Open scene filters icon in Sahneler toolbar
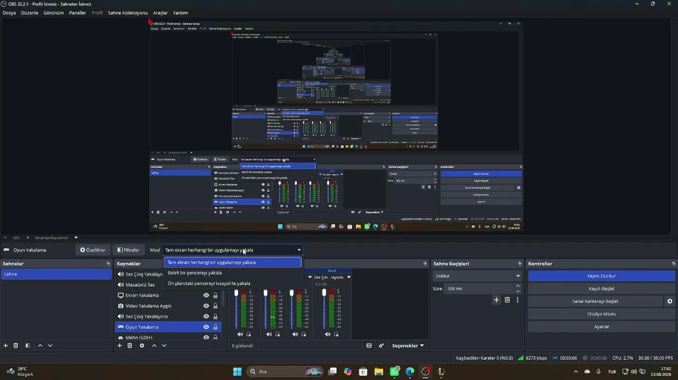Image resolution: width=678 pixels, height=380 pixels. pos(27,346)
